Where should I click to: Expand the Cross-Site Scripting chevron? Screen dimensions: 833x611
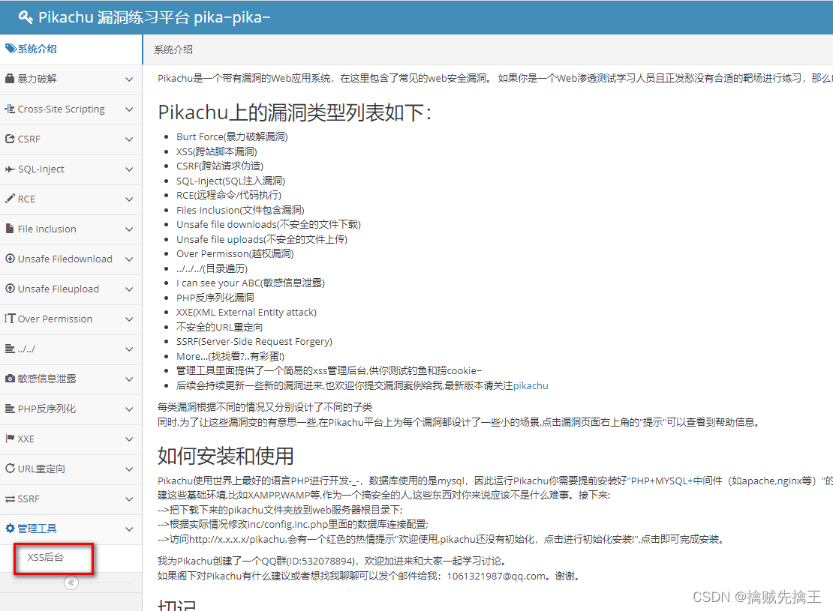129,109
